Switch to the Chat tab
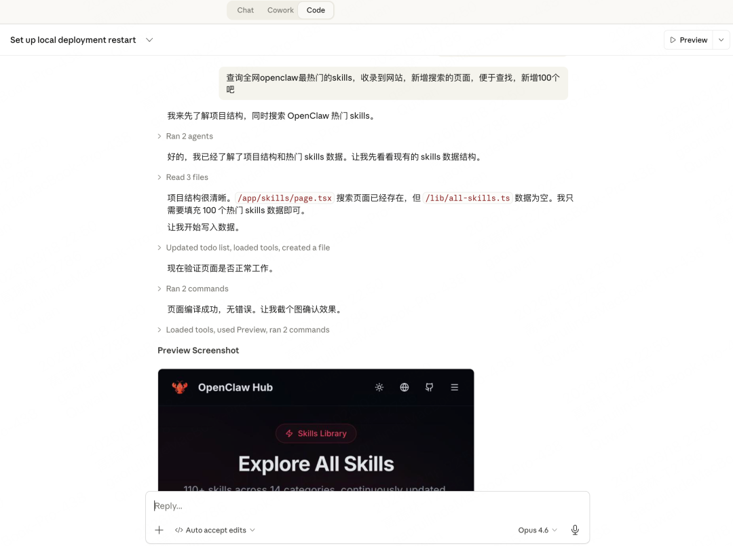This screenshot has width=733, height=546. [x=245, y=10]
